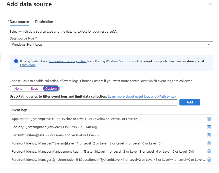This screenshot has height=173, width=219.
Task: Delete Forefront Identity Manager Synchronization entry
Action: pos(209,159)
